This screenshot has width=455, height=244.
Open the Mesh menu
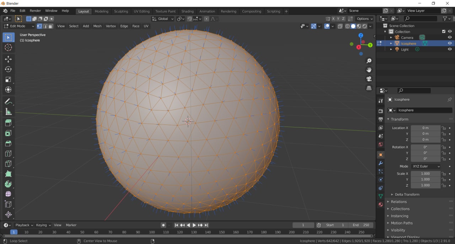[x=97, y=26]
